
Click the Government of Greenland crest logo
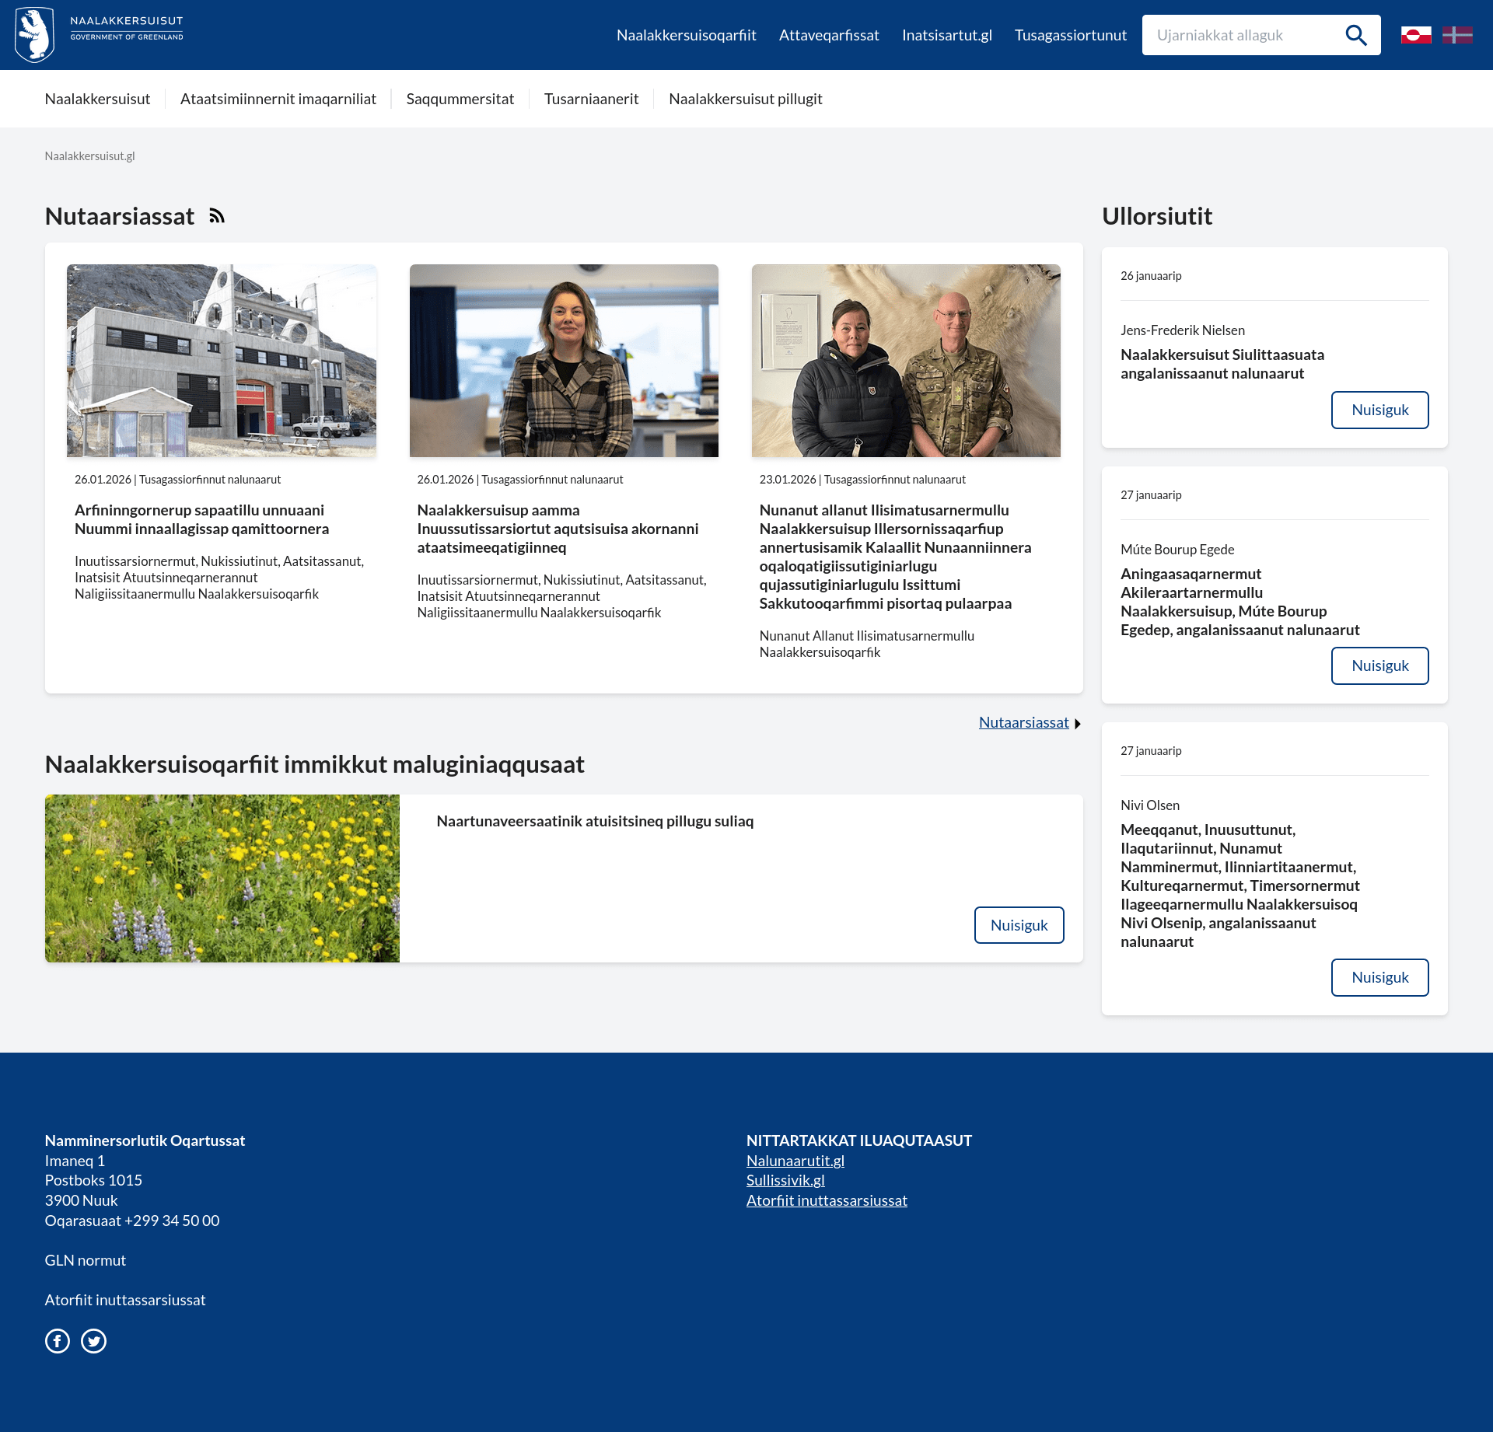point(34,35)
